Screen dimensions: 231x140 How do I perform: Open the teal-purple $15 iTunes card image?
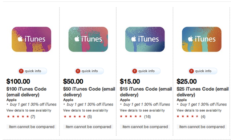145,39
